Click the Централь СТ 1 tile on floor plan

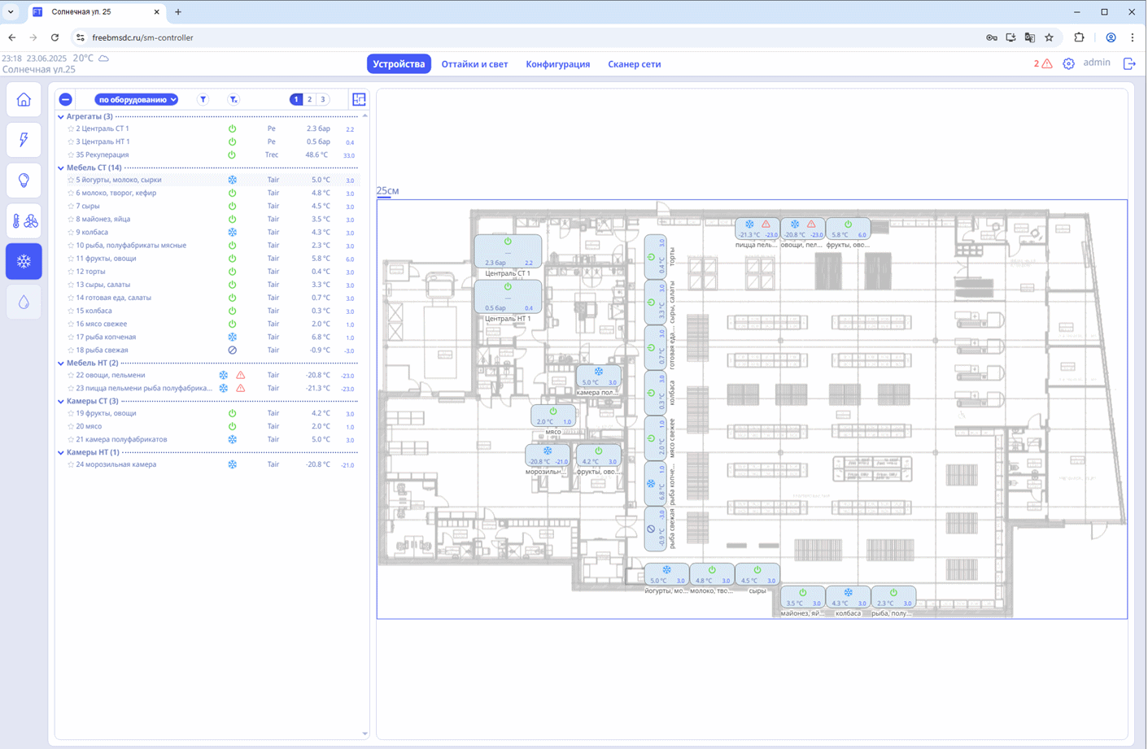(x=508, y=252)
